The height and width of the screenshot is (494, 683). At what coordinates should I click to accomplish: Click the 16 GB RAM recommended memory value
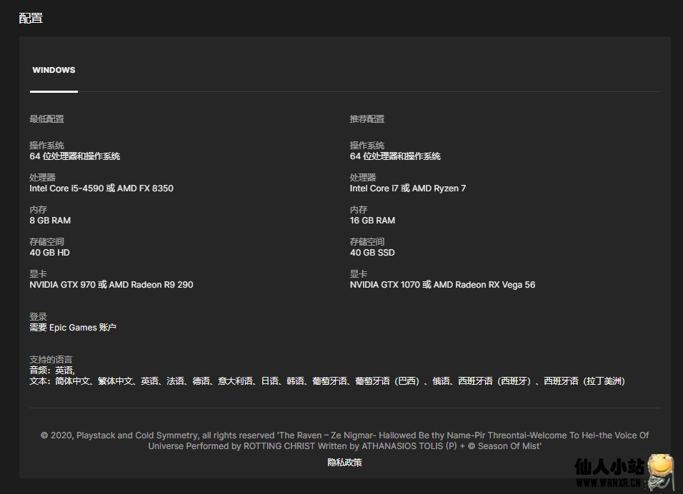click(x=372, y=221)
